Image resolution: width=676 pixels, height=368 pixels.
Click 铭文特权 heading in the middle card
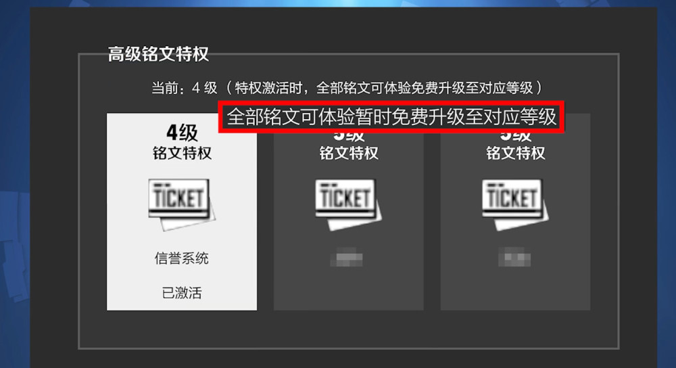tap(348, 153)
